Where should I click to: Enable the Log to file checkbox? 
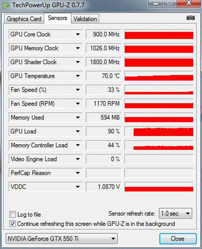[x=12, y=214]
